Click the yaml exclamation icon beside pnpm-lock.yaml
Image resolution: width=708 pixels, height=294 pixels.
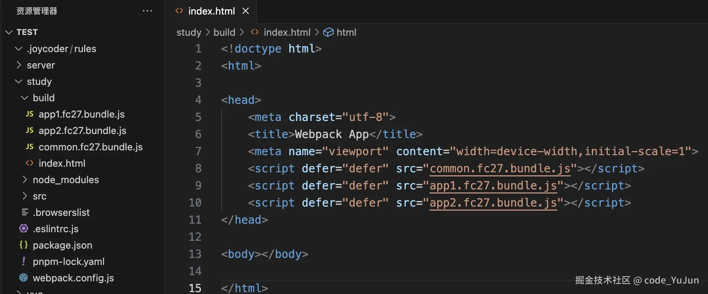click(23, 261)
